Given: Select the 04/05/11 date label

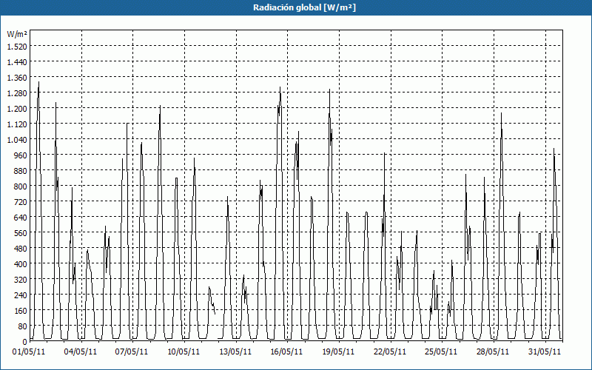Looking at the screenshot, I should coord(81,352).
